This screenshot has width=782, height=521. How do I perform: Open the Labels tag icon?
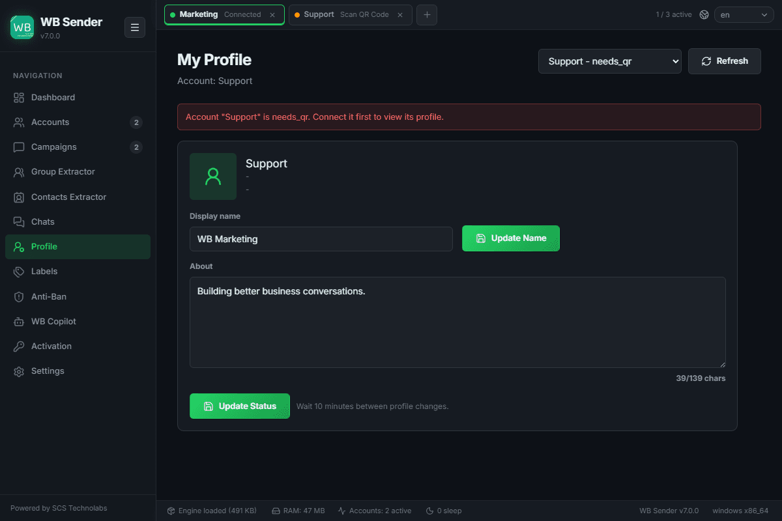[19, 272]
